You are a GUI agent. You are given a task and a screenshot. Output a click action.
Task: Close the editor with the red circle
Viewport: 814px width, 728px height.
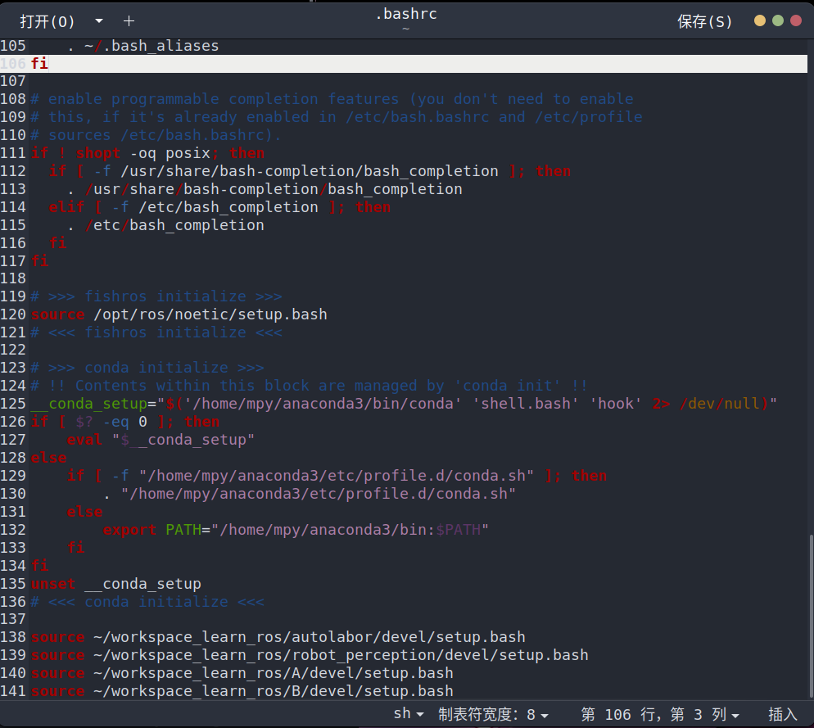pyautogui.click(x=796, y=21)
